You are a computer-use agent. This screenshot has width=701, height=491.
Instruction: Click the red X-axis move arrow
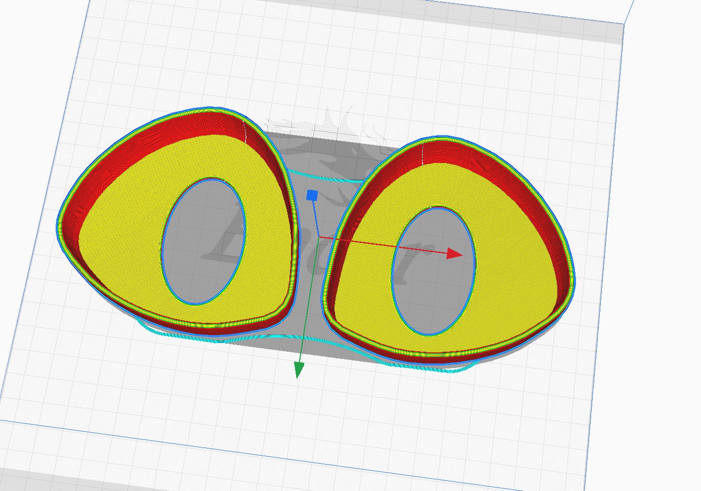tap(395, 244)
